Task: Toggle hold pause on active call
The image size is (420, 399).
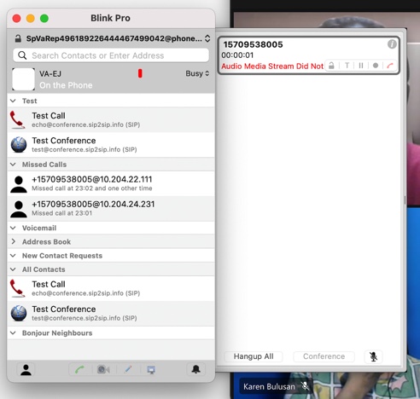Action: [x=361, y=66]
